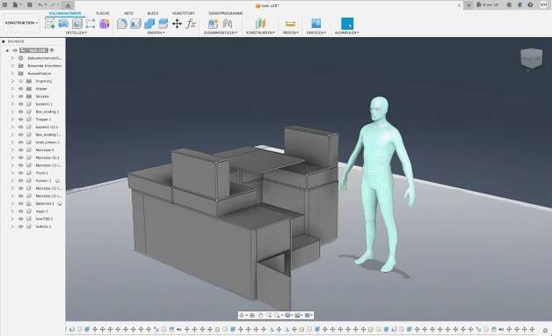Screen dimensions: 552x336
Task: Click the Joint tool icon
Action: point(227,24)
